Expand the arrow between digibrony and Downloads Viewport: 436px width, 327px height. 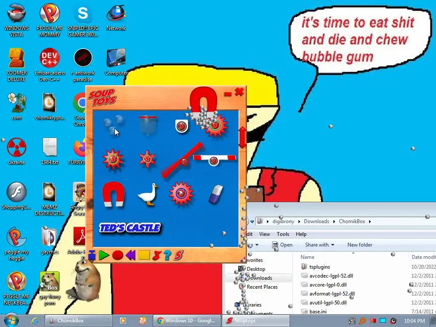[x=299, y=221]
